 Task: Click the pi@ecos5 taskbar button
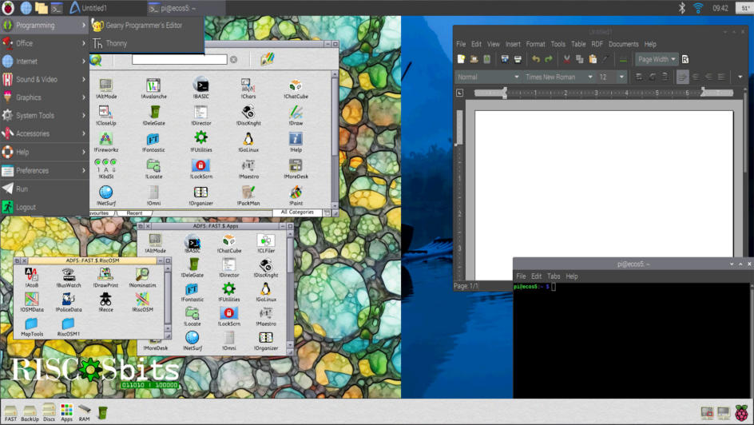point(185,8)
